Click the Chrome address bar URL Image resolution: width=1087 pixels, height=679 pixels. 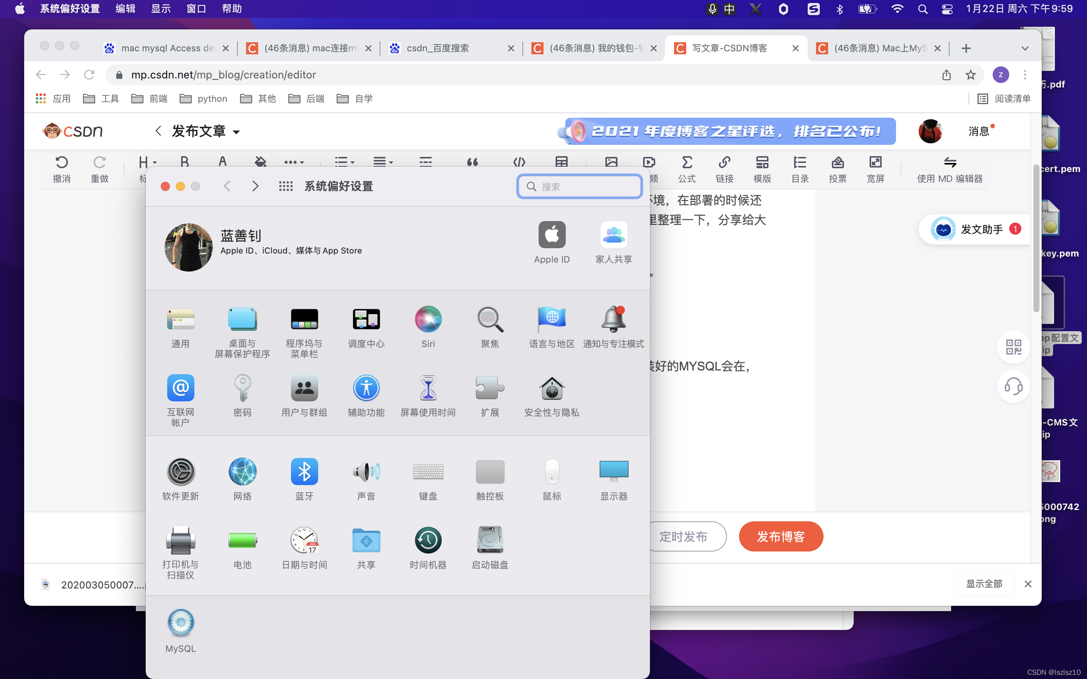coord(223,75)
